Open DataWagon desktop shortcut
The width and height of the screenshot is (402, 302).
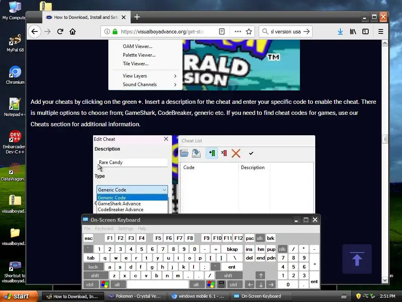tap(13, 172)
